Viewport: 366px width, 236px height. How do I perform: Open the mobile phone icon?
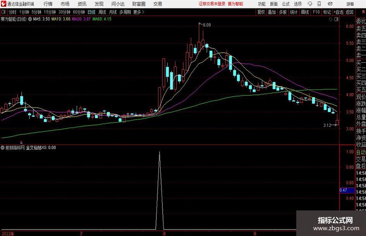[x=319, y=4]
